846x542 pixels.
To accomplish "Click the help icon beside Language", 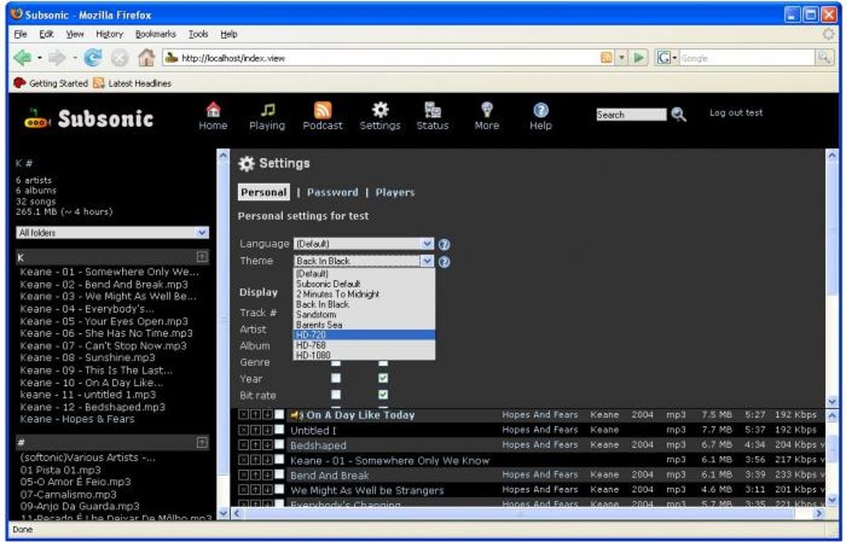I will tap(444, 244).
